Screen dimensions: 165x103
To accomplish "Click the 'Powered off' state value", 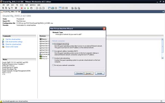I will pyautogui.click(x=20, y=19).
